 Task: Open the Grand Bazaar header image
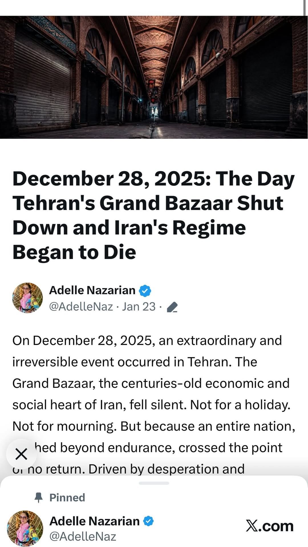tap(154, 77)
